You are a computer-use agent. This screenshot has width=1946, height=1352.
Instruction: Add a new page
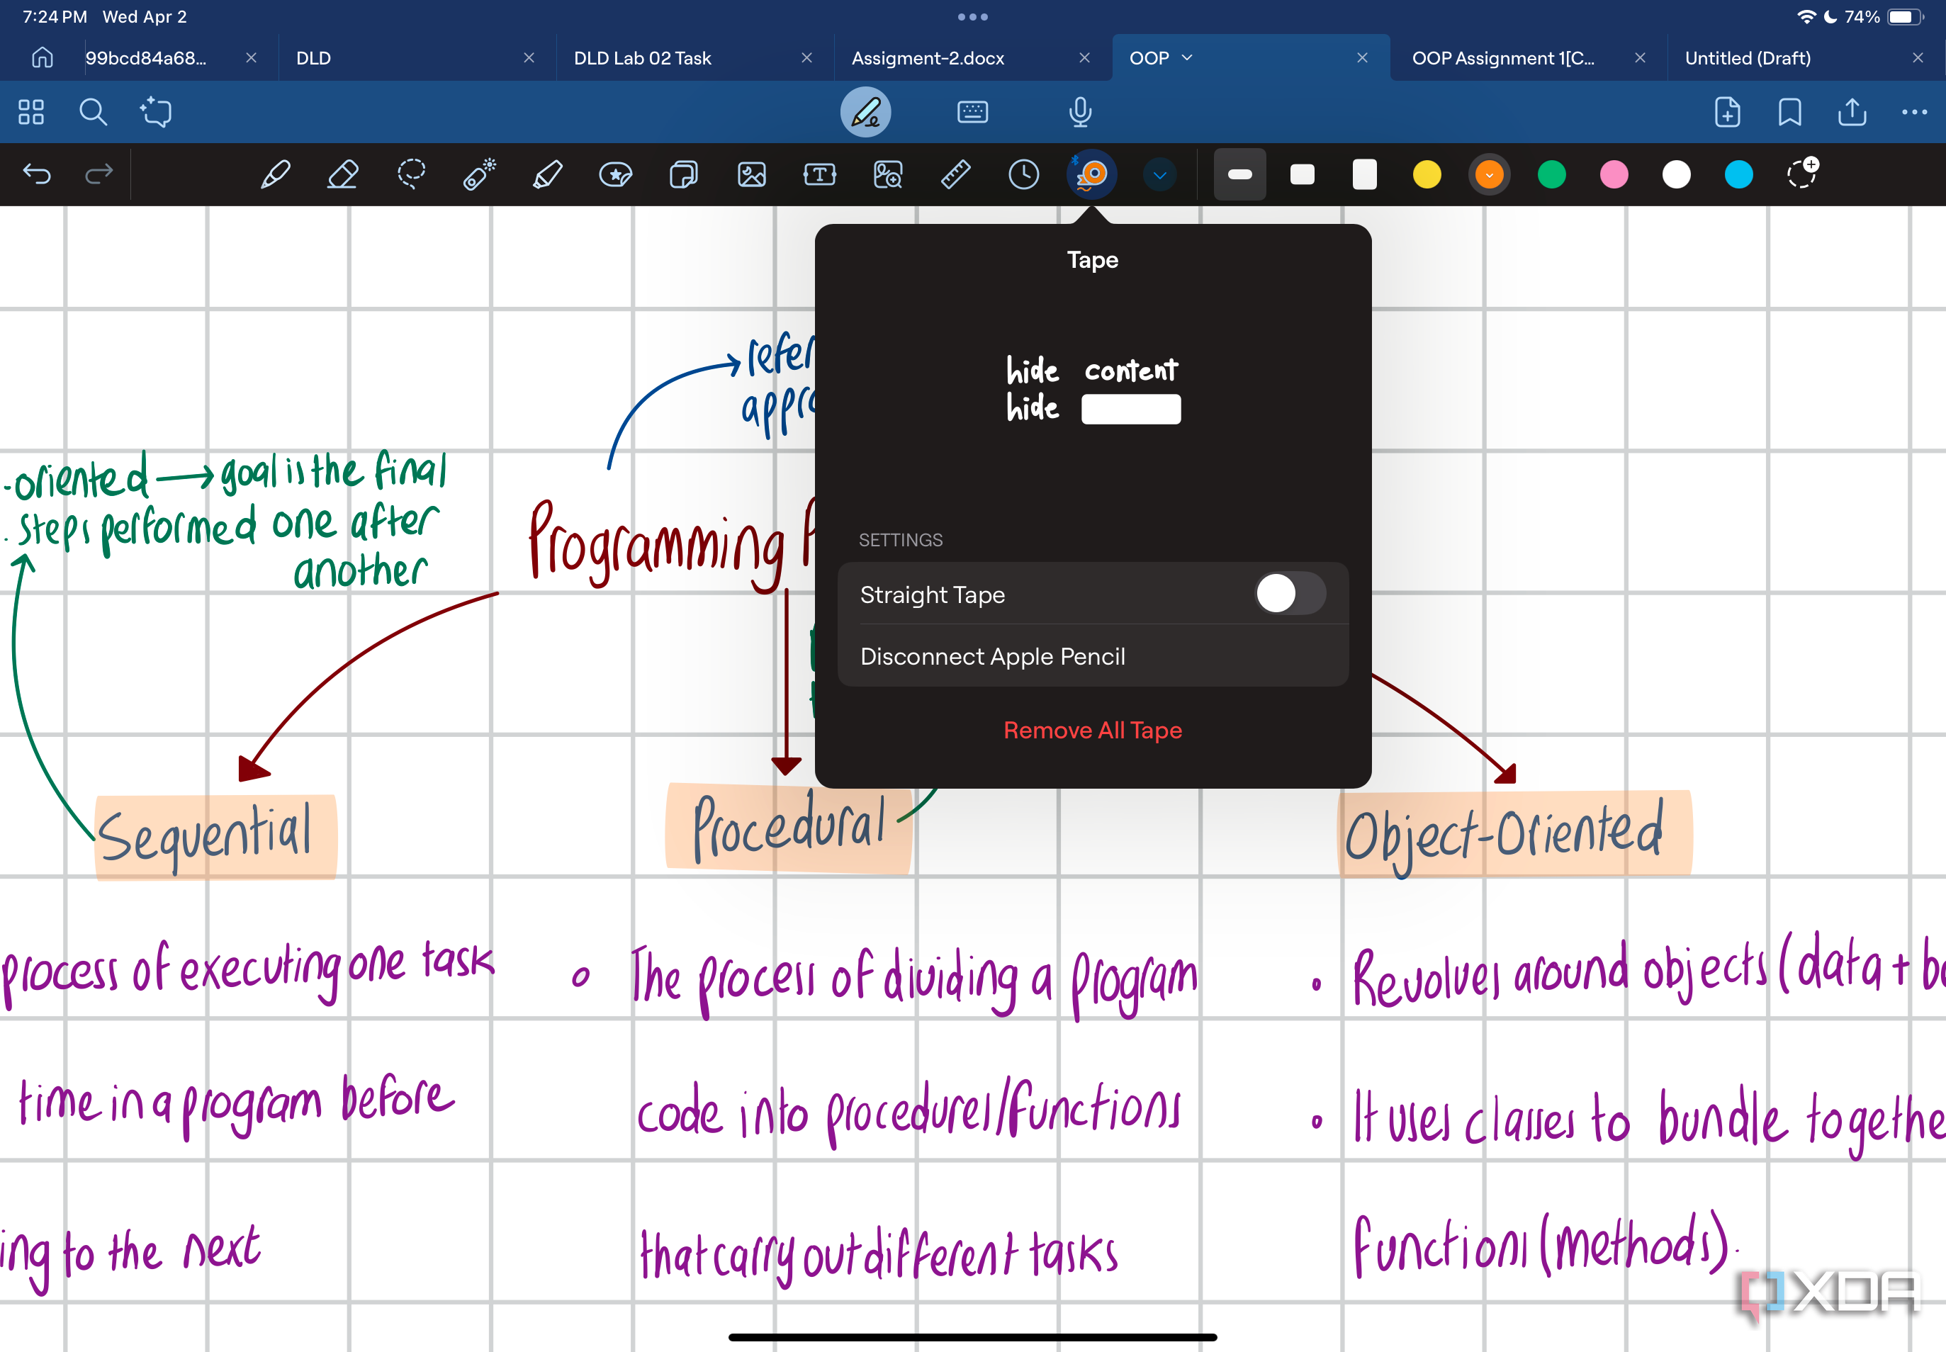coord(1728,112)
